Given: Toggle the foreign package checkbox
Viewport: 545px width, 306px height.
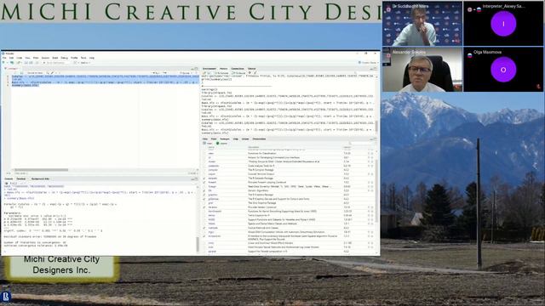Looking at the screenshot, I should coord(204,187).
